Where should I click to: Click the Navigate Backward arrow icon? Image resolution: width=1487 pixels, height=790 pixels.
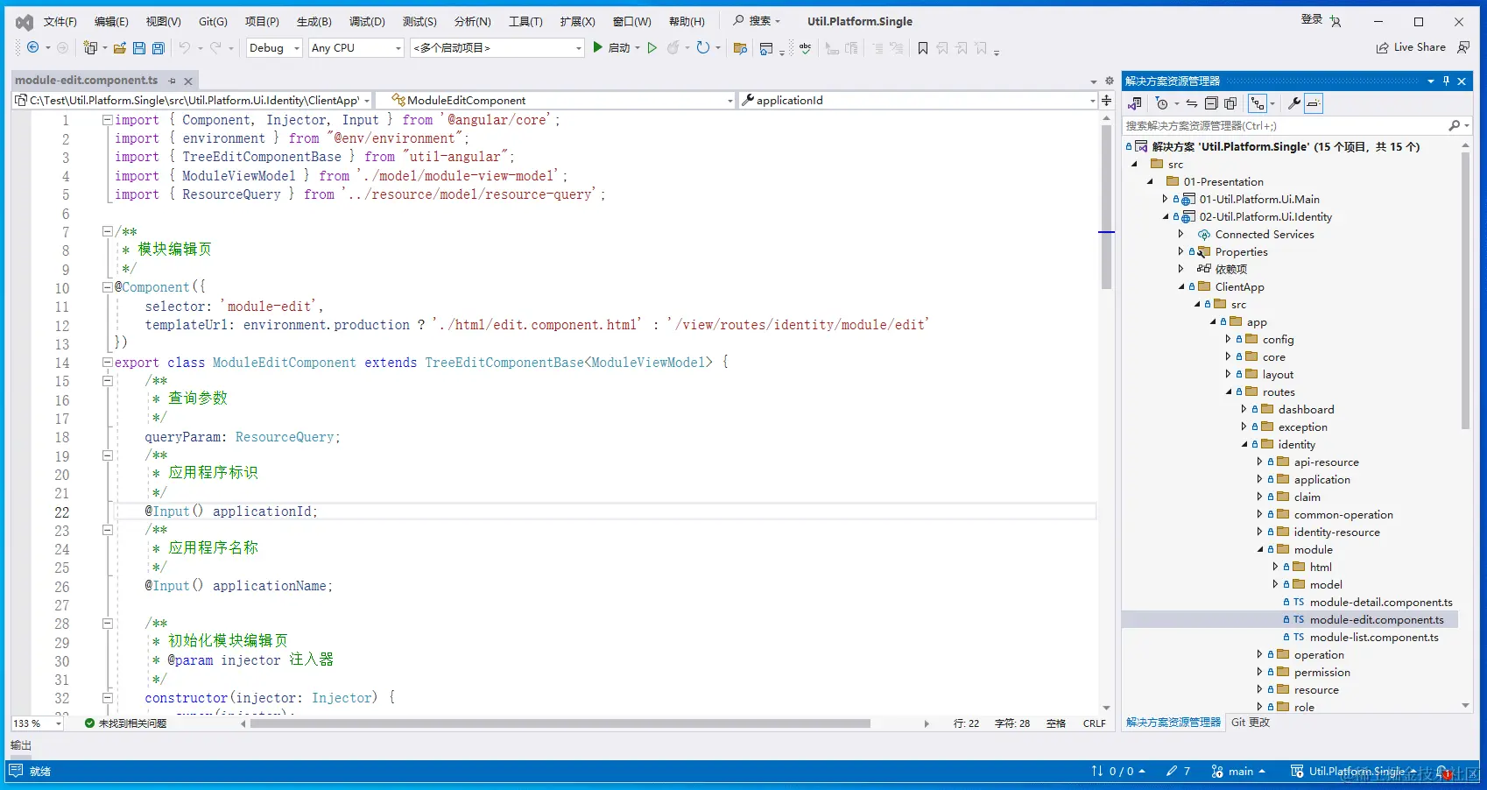[x=33, y=48]
